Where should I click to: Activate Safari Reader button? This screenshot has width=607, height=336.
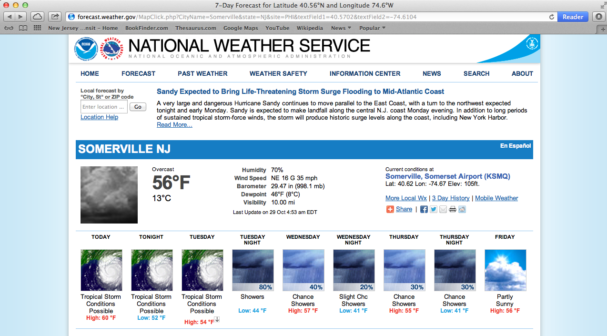click(573, 17)
